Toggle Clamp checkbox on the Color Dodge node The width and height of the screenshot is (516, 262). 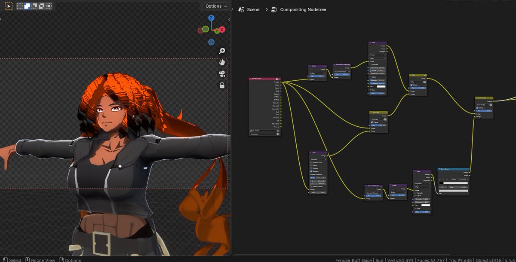(477, 108)
